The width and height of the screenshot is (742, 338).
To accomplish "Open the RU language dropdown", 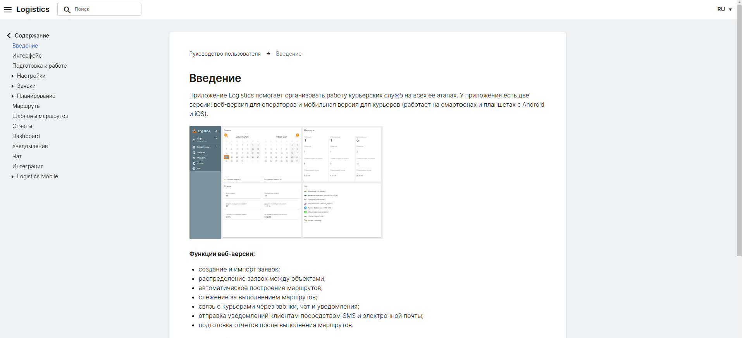I will pyautogui.click(x=724, y=9).
